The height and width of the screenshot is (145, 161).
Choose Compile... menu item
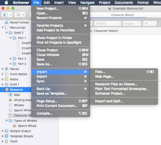[x=61, y=113]
